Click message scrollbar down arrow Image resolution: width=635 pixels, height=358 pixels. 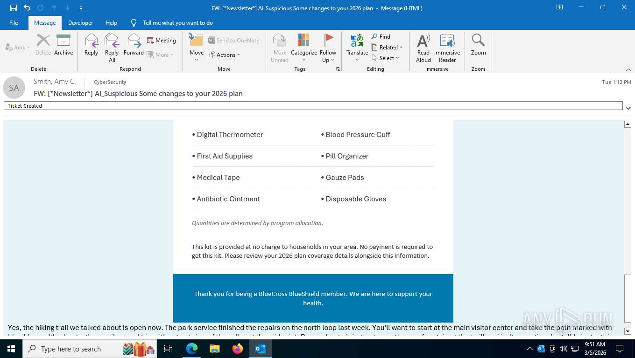pyautogui.click(x=628, y=331)
